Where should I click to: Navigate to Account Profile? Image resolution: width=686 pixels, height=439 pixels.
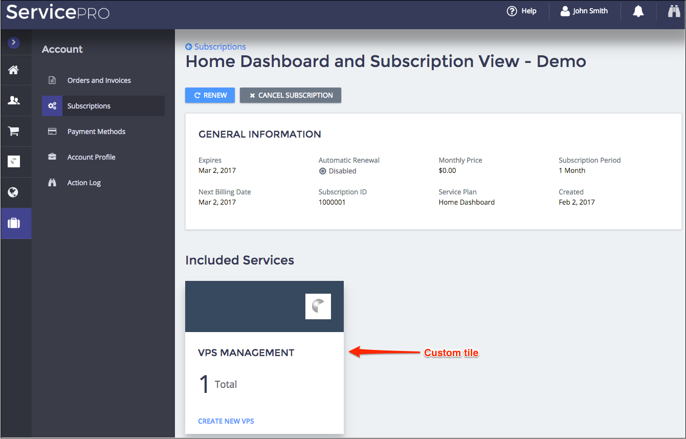[x=91, y=157]
